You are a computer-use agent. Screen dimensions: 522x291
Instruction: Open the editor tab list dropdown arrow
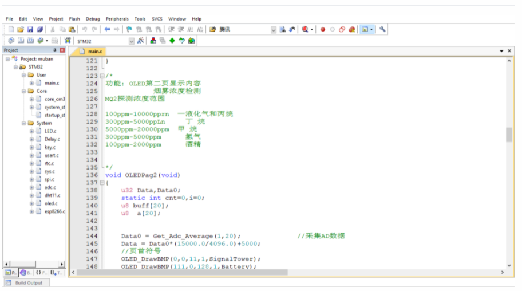501,51
